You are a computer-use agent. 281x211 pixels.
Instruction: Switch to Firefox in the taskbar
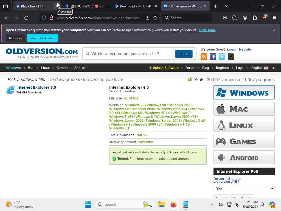coord(173,204)
